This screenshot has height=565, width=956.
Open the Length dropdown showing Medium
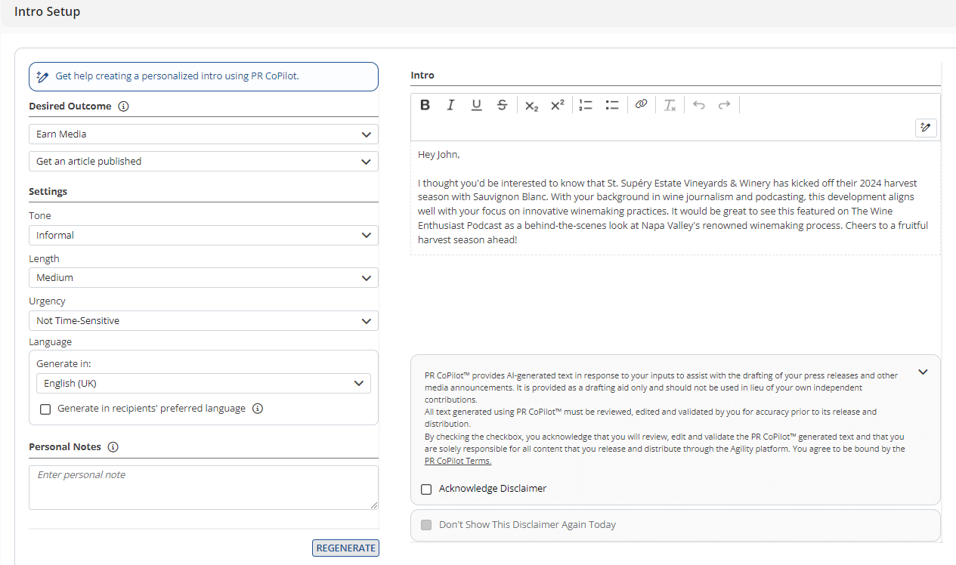tap(203, 277)
